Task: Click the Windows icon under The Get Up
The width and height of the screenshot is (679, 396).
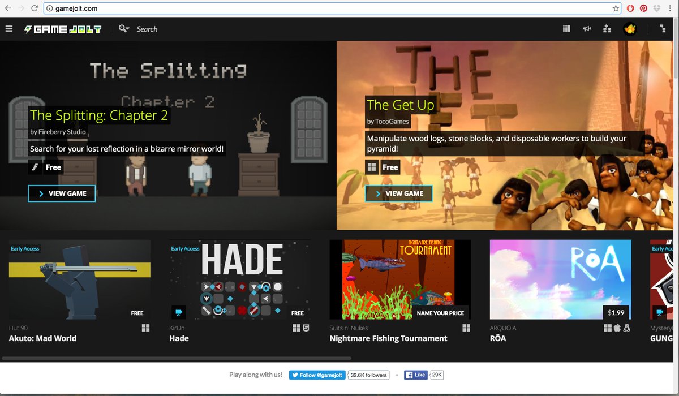Action: 372,167
